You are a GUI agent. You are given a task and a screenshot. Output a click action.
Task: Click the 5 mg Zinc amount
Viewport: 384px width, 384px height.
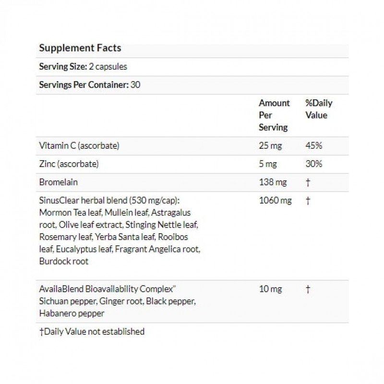(x=268, y=164)
